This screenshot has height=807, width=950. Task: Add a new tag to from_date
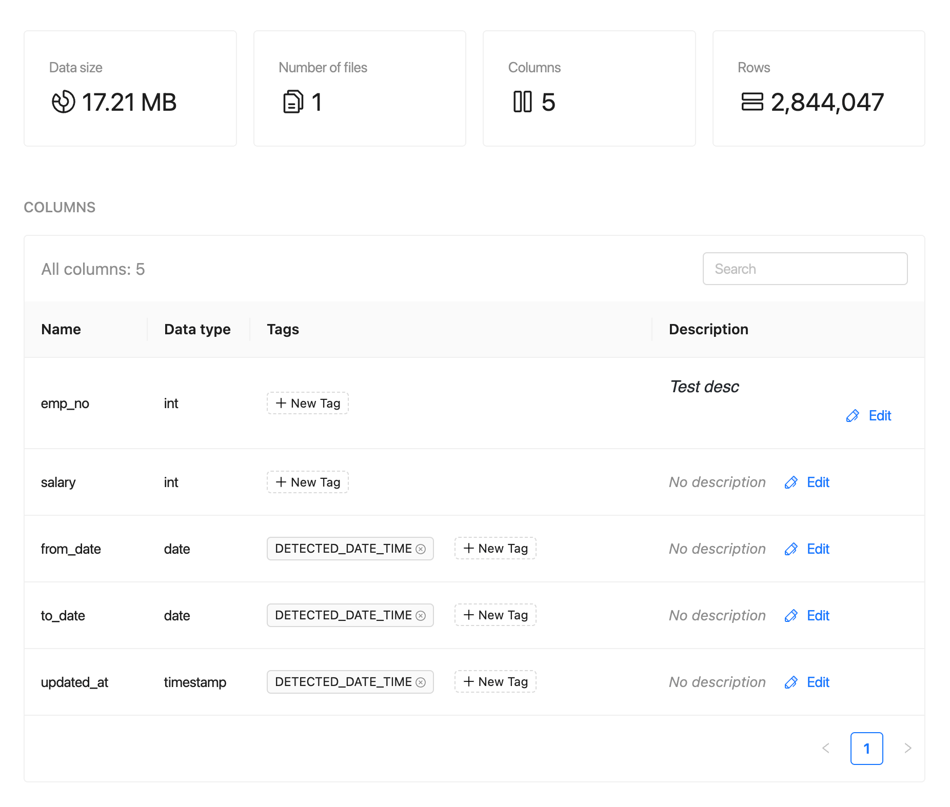click(496, 549)
